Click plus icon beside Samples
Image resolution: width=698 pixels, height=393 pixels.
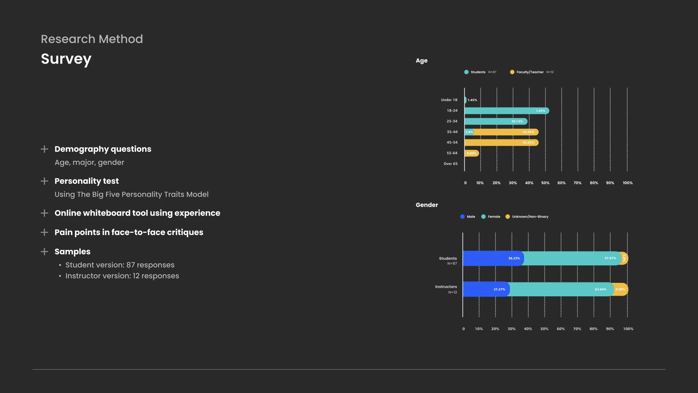click(44, 252)
